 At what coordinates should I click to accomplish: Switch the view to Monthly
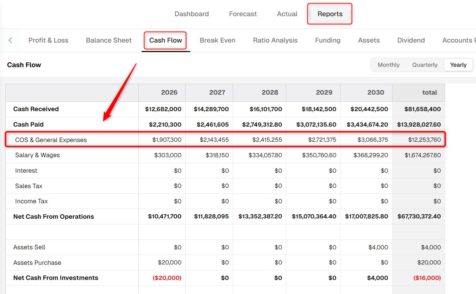[389, 65]
